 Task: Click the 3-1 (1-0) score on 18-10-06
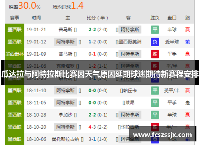(x=98, y=139)
